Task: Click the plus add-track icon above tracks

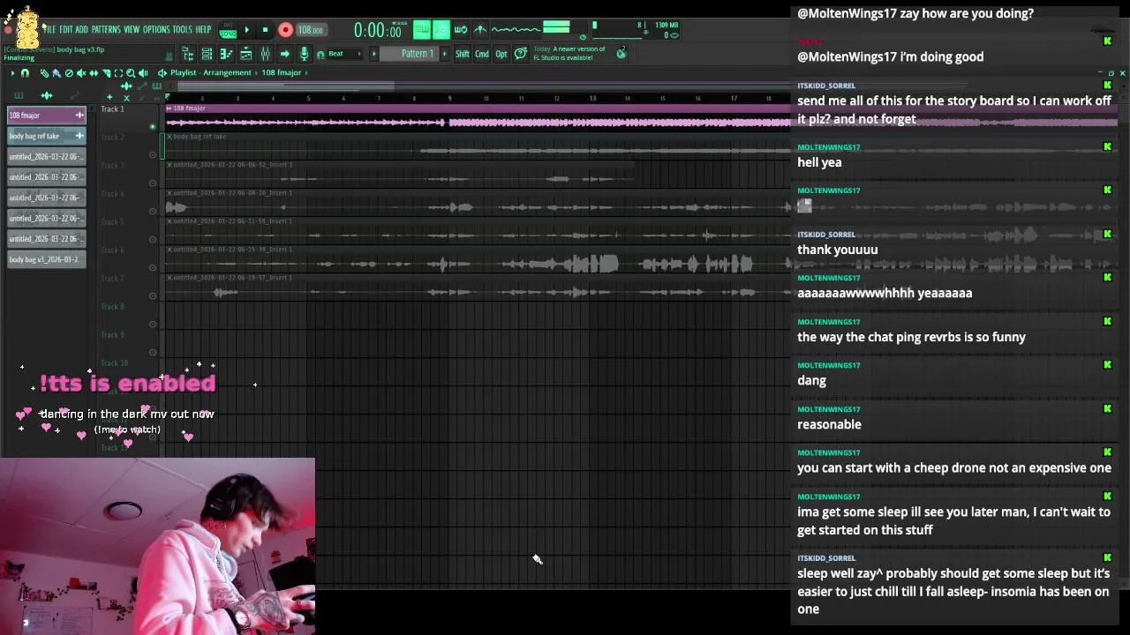Action: (109, 97)
